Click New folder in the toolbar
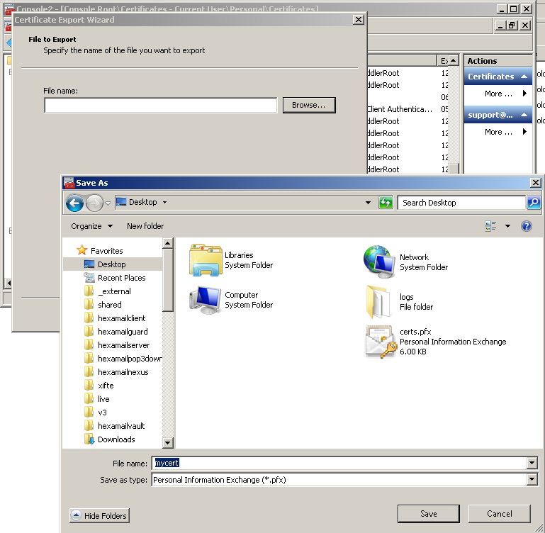This screenshot has width=545, height=533. pyautogui.click(x=145, y=226)
